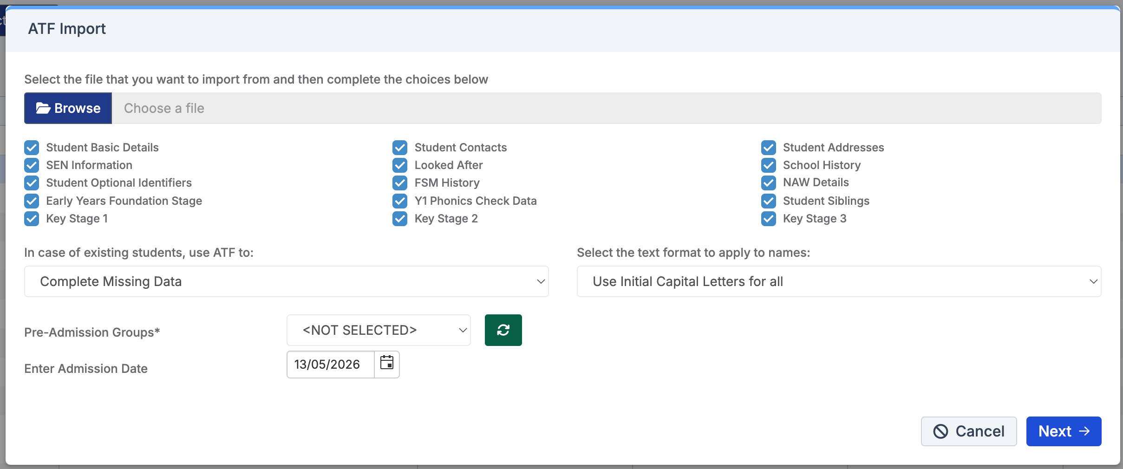Uncheck Early Years Foundation Stage

[32, 201]
